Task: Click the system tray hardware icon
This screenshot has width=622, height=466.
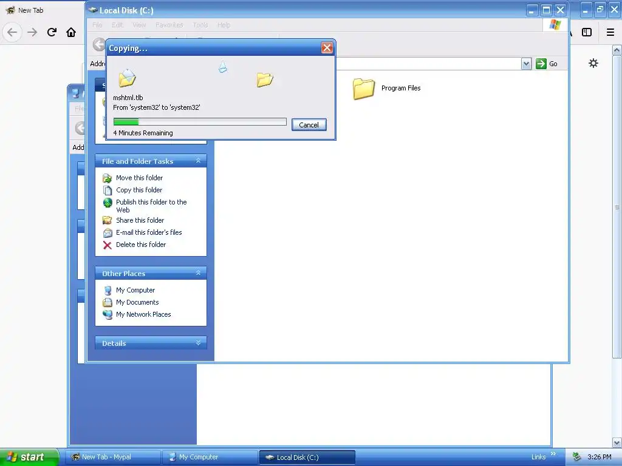Action: click(x=577, y=458)
